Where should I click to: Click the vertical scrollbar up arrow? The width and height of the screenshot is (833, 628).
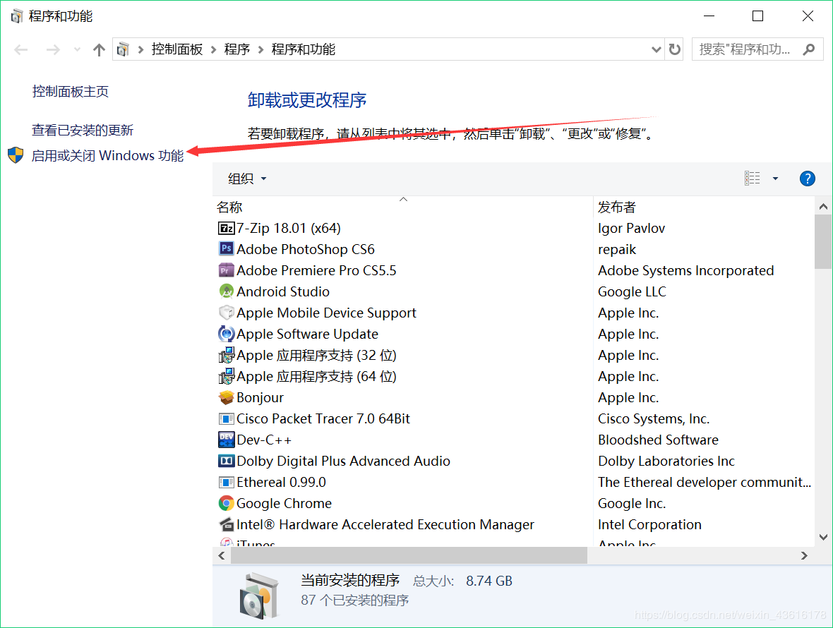823,207
